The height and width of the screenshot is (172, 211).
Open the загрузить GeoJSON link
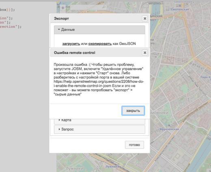tap(71, 44)
